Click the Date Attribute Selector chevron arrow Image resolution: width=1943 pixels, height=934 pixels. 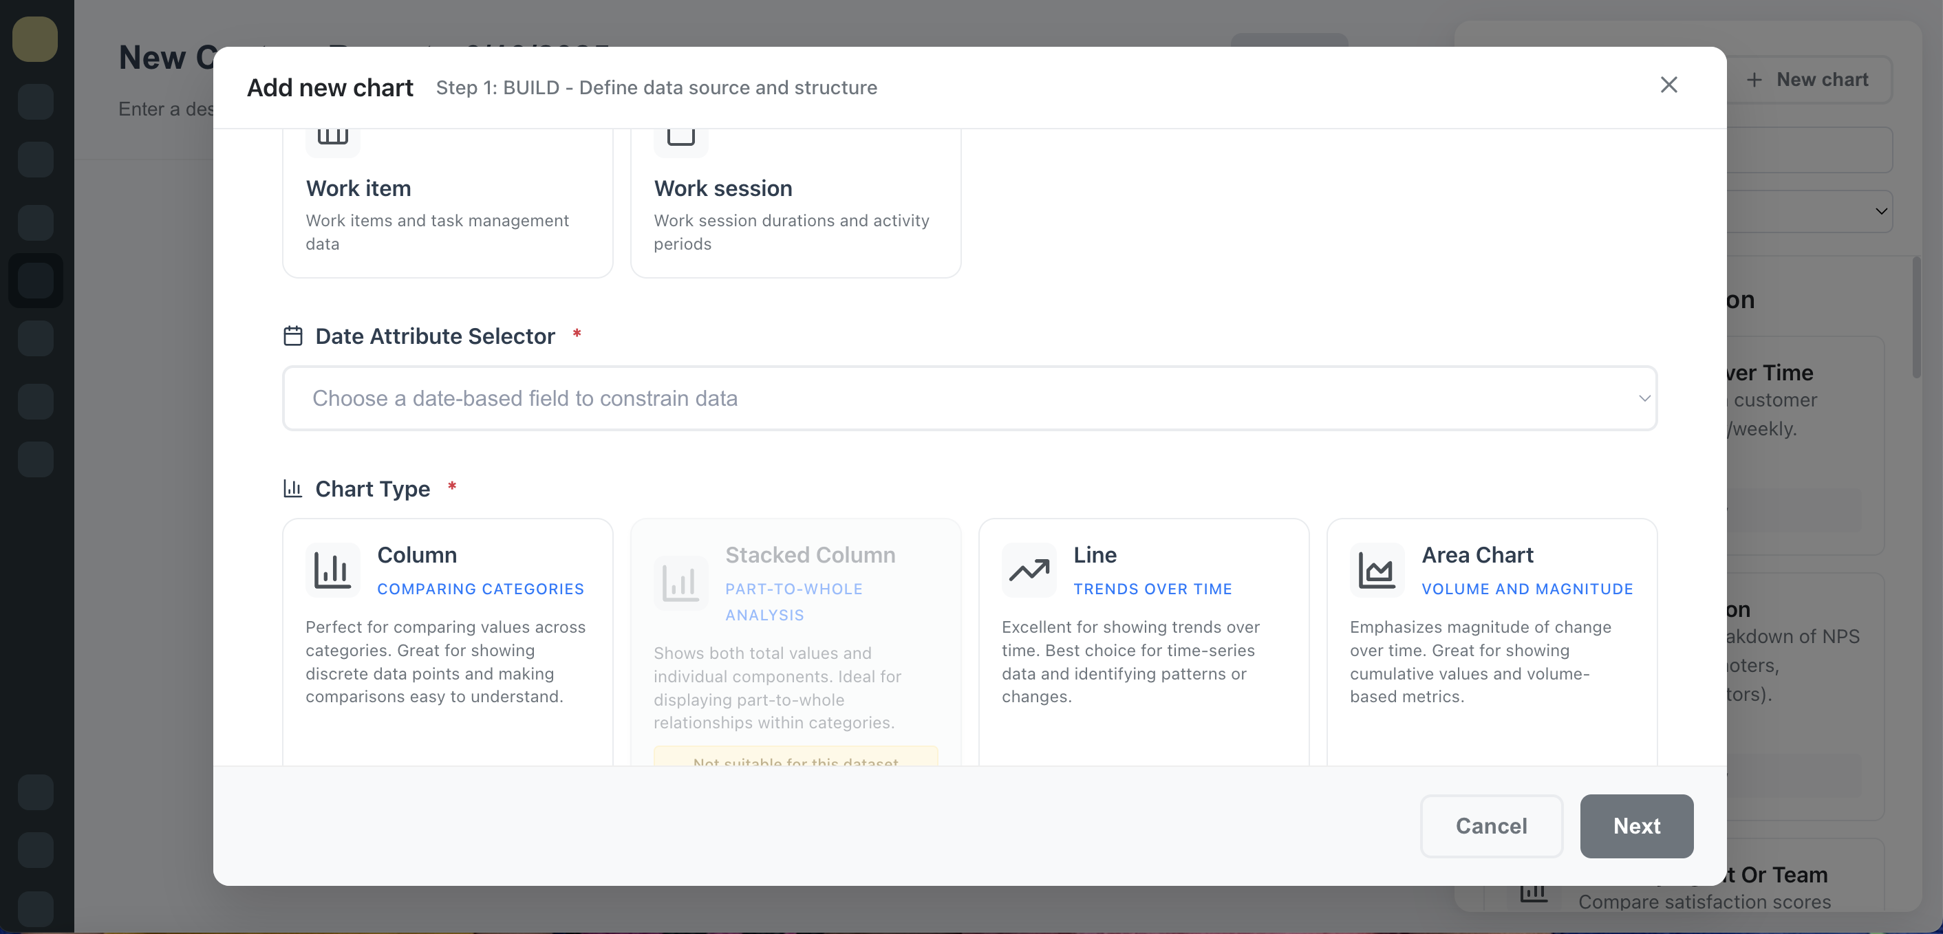[x=1644, y=398]
